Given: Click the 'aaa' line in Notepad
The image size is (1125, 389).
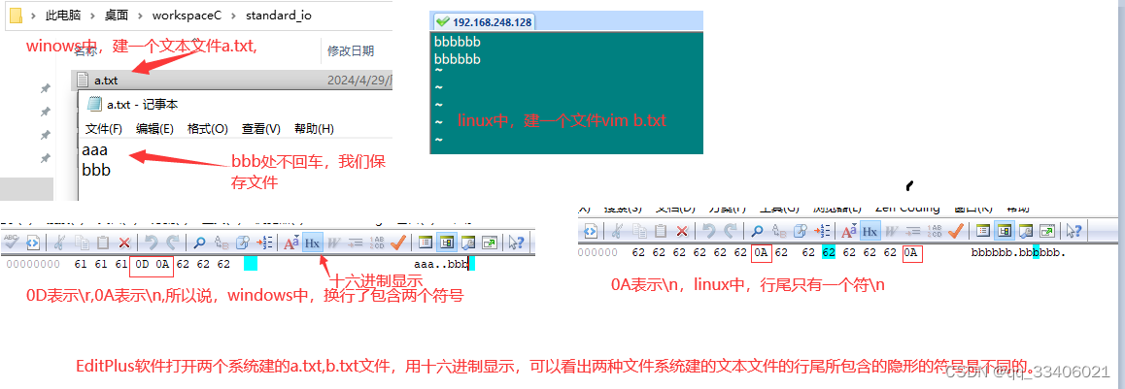Looking at the screenshot, I should (x=94, y=150).
